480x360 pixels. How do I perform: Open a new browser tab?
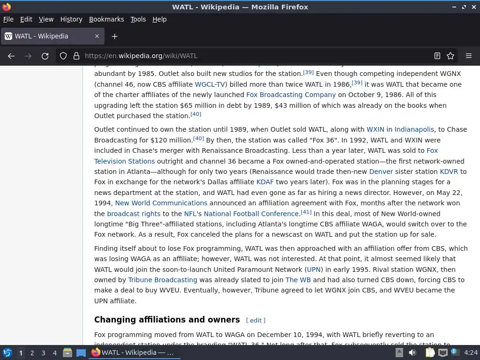coord(114,37)
